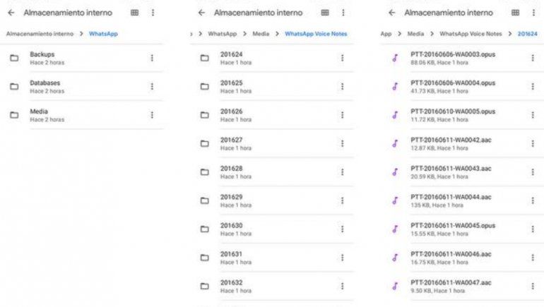544x307 pixels.
Task: Toggle grid view in the 201624 file list panel
Action: pos(515,13)
